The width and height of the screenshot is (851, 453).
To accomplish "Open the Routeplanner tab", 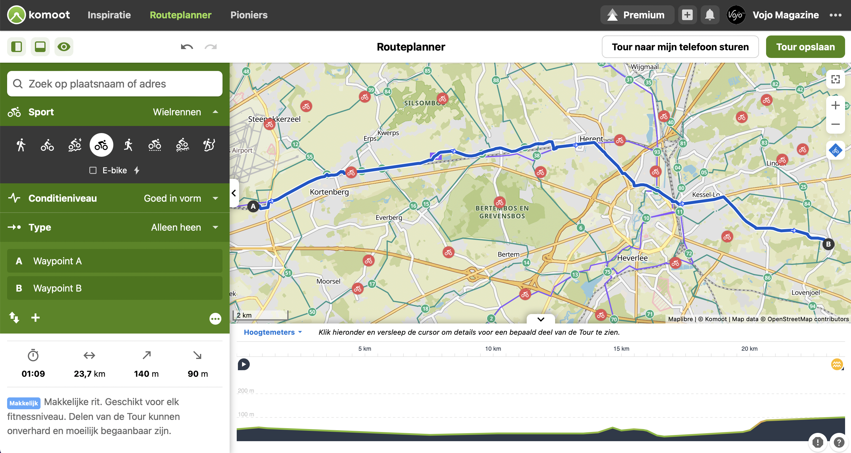I will (x=180, y=15).
